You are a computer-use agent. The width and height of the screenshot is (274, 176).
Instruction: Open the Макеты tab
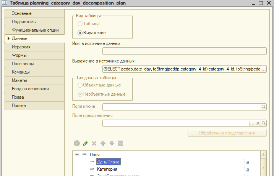point(34,80)
